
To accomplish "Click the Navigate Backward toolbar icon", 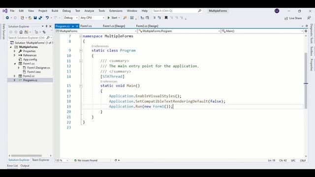I will [7, 18].
